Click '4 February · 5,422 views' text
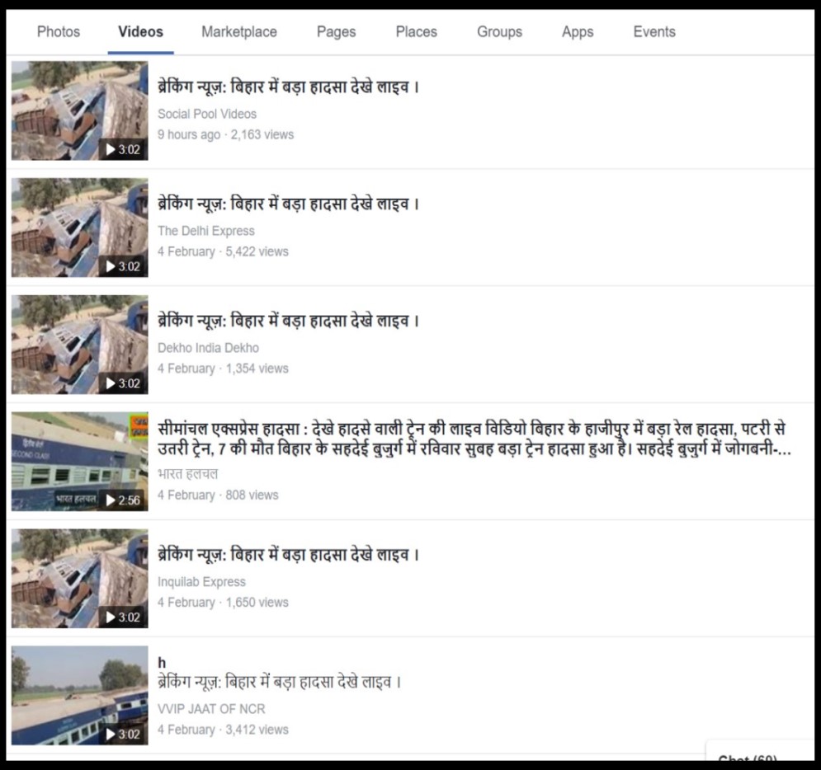 (x=223, y=251)
